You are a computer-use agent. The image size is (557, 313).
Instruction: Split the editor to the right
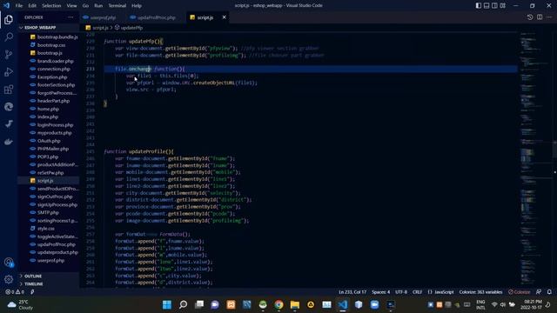point(540,17)
